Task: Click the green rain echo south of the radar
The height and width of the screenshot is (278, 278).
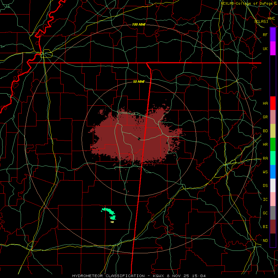Action: coord(108,213)
